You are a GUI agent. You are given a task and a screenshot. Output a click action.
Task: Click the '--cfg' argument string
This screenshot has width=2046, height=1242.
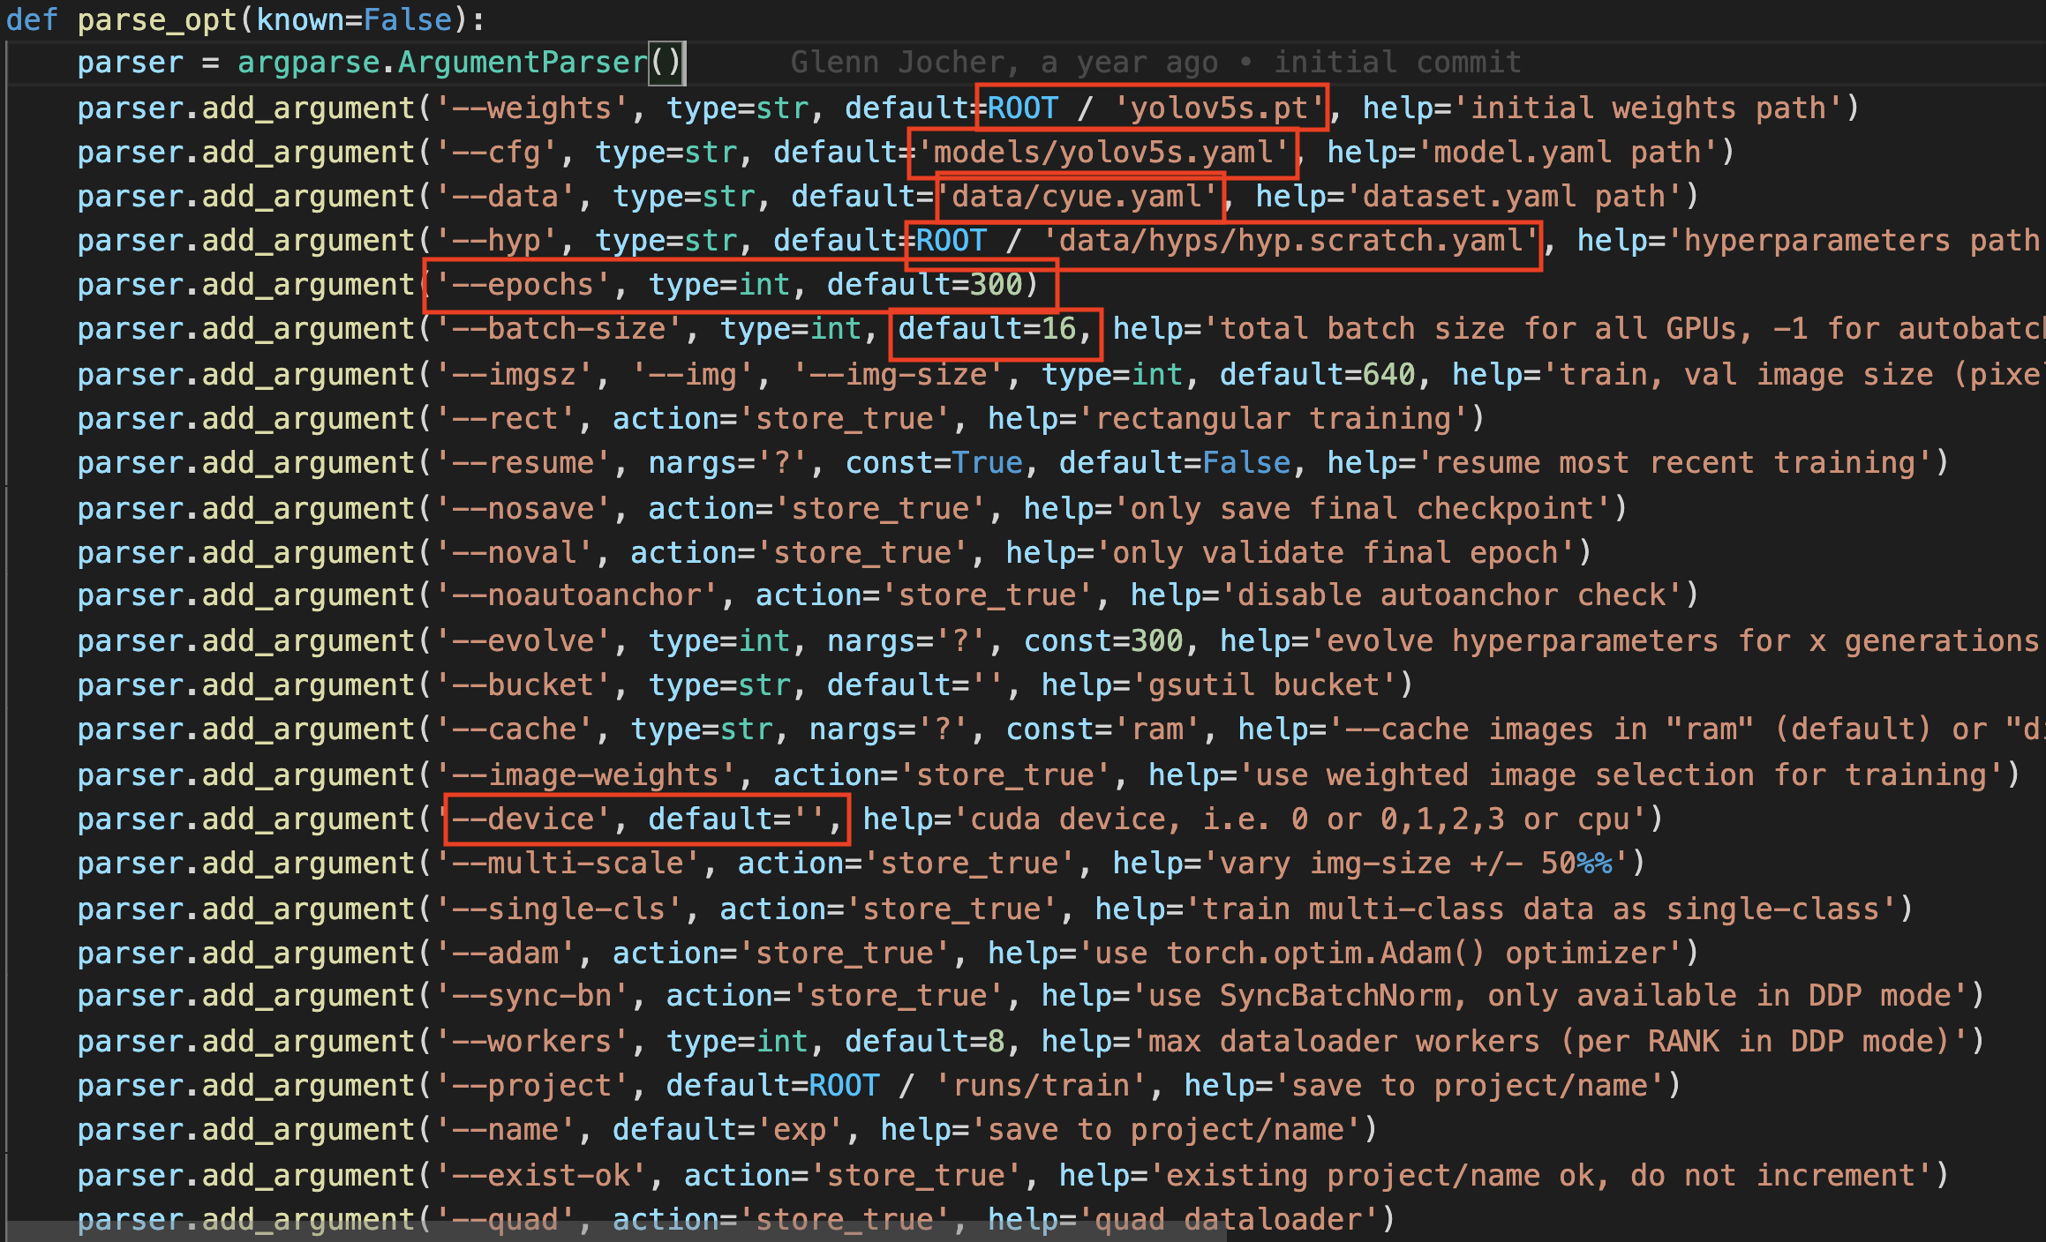click(x=496, y=153)
